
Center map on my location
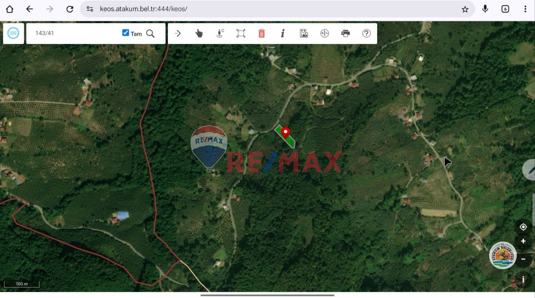click(x=523, y=227)
